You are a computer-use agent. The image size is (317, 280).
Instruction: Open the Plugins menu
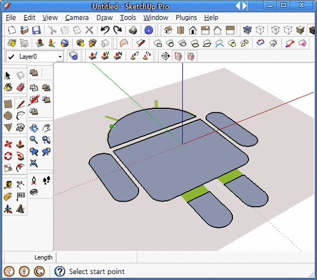coord(186,18)
